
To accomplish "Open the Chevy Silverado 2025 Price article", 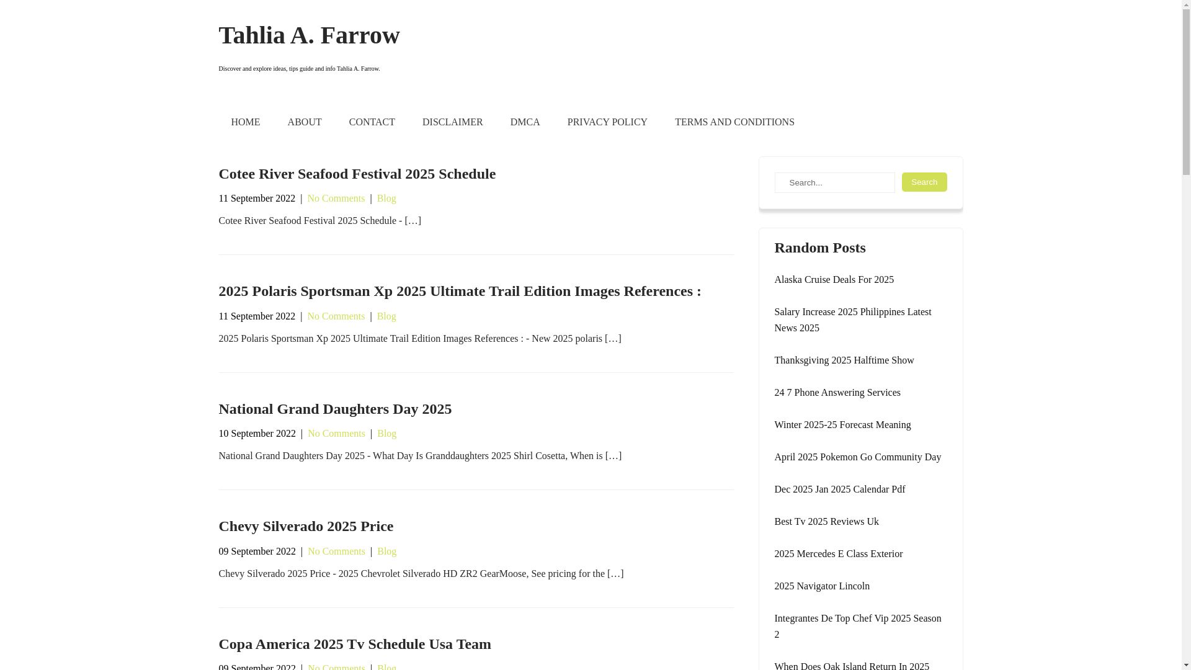I will (x=305, y=526).
